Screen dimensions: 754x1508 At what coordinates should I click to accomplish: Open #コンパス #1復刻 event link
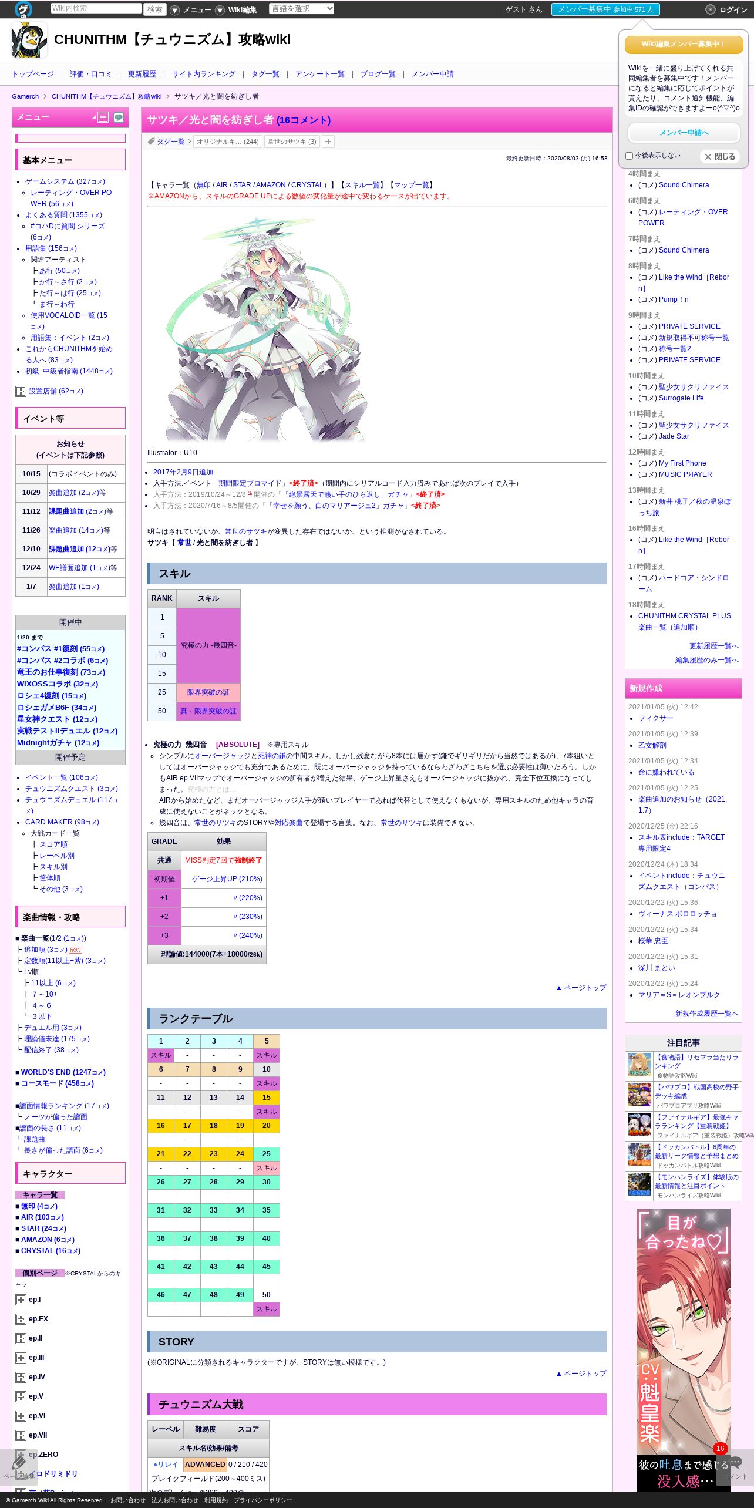60,649
